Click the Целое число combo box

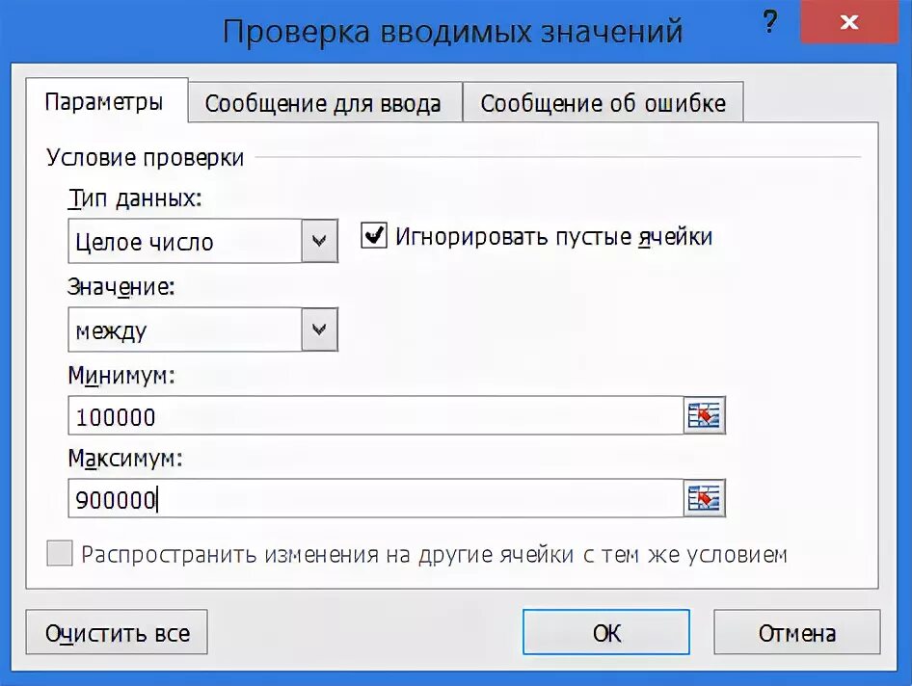tap(185, 242)
